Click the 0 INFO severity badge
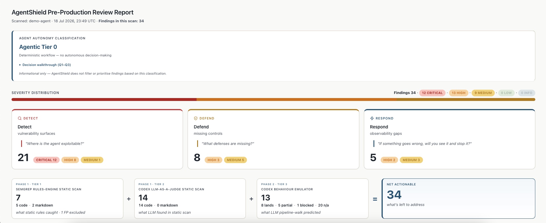 527,93
